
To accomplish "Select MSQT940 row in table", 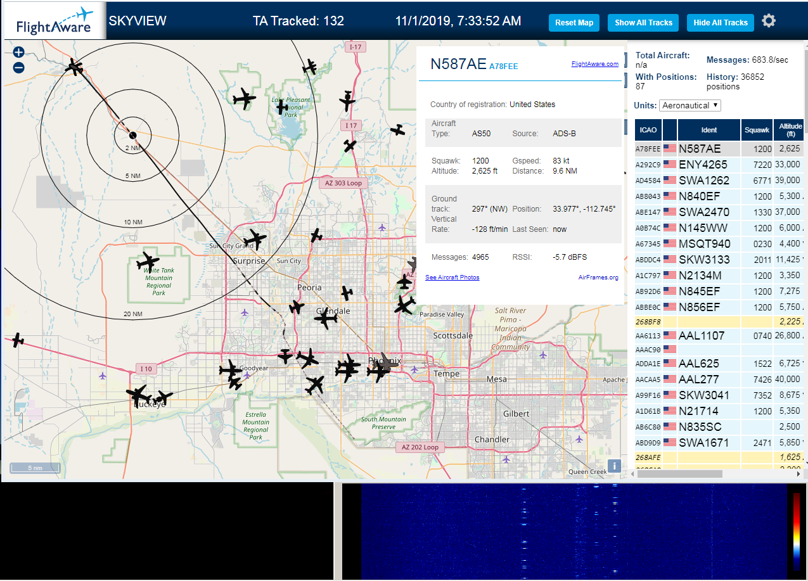I will point(719,244).
